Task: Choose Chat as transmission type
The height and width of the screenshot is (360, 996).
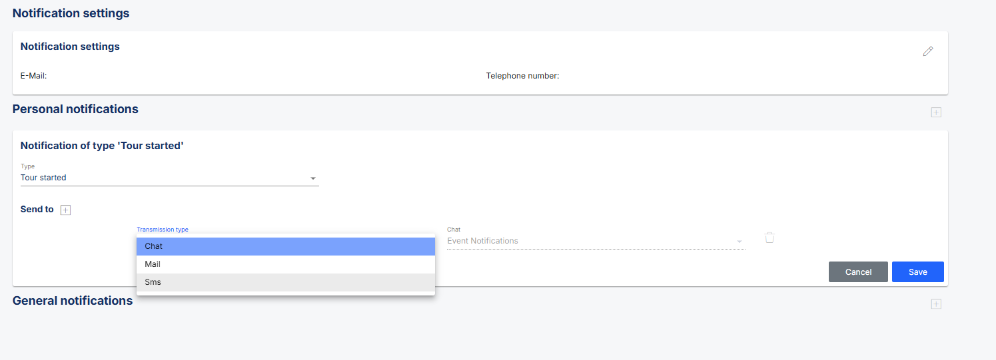Action: coord(286,246)
